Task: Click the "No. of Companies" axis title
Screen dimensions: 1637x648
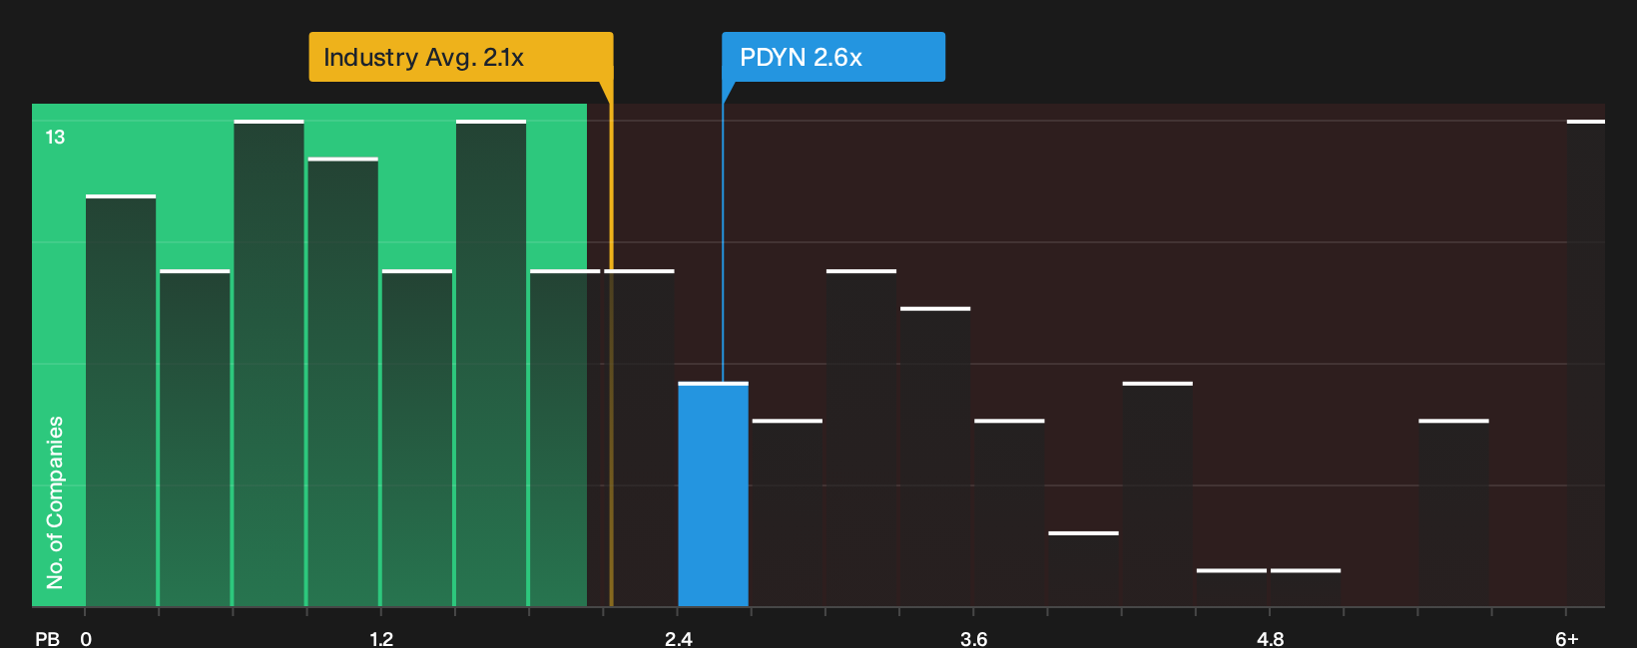Action: pyautogui.click(x=55, y=502)
